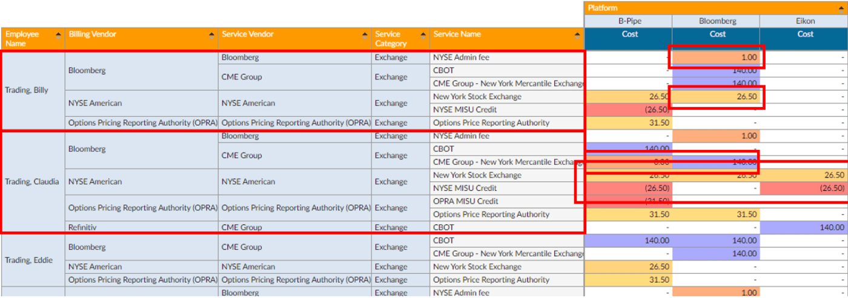Click Billy's OPRA billing vendor cell
Image resolution: width=848 pixels, height=298 pixels.
click(142, 123)
